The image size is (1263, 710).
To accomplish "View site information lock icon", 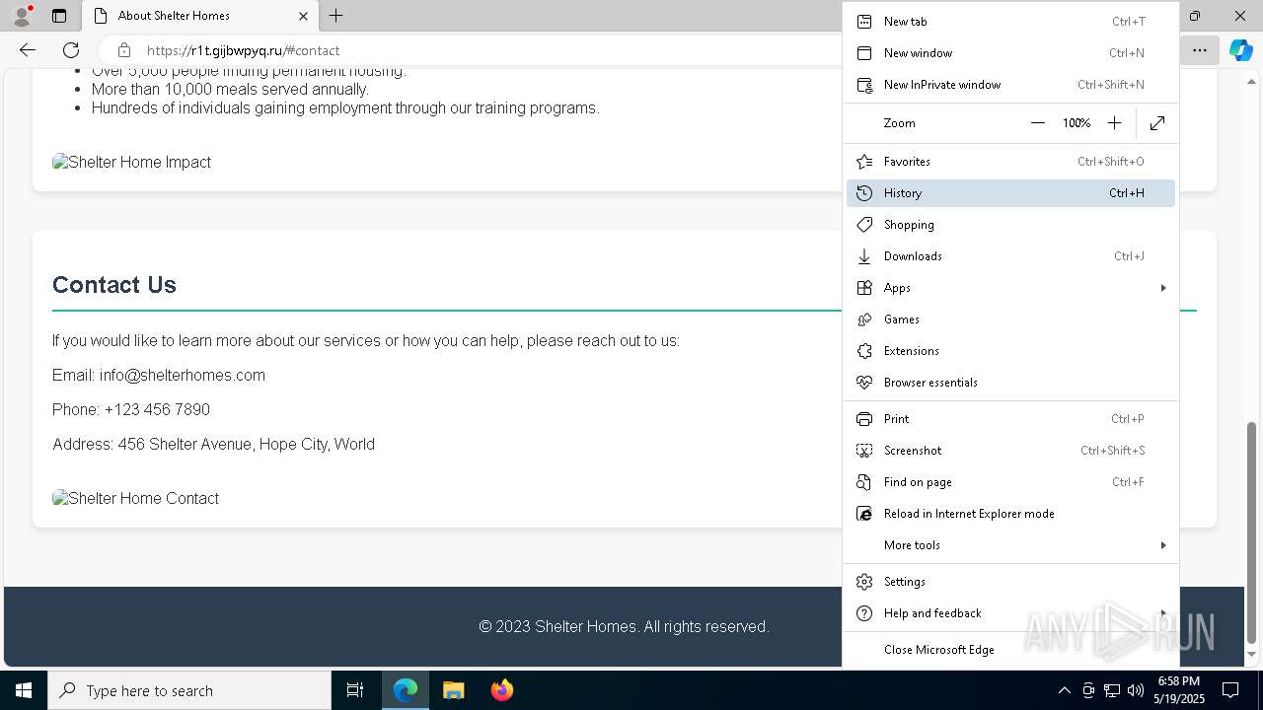I will coord(123,50).
